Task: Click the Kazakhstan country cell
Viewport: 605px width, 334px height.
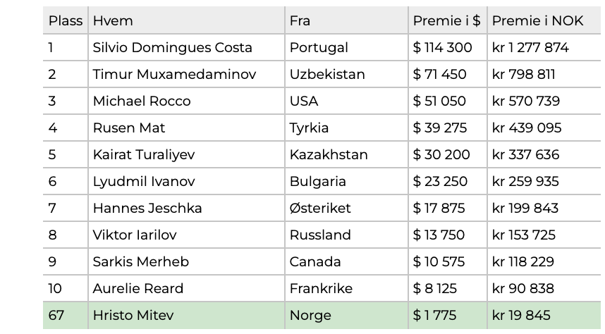Action: click(346, 154)
